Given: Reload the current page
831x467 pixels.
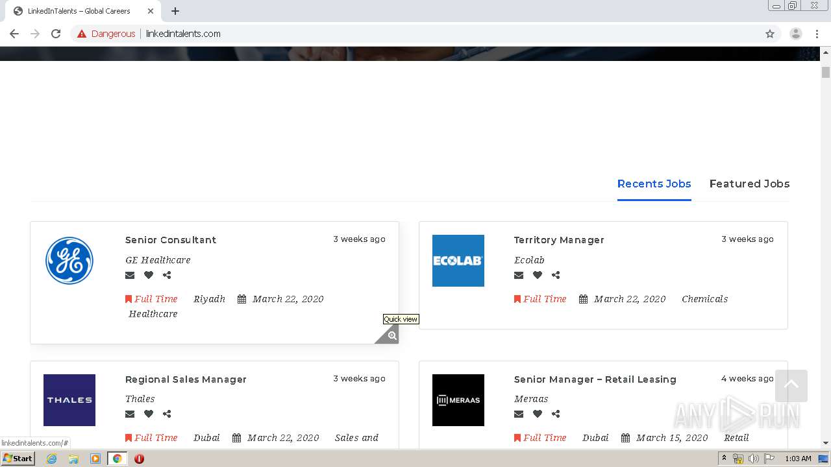Looking at the screenshot, I should 56,34.
